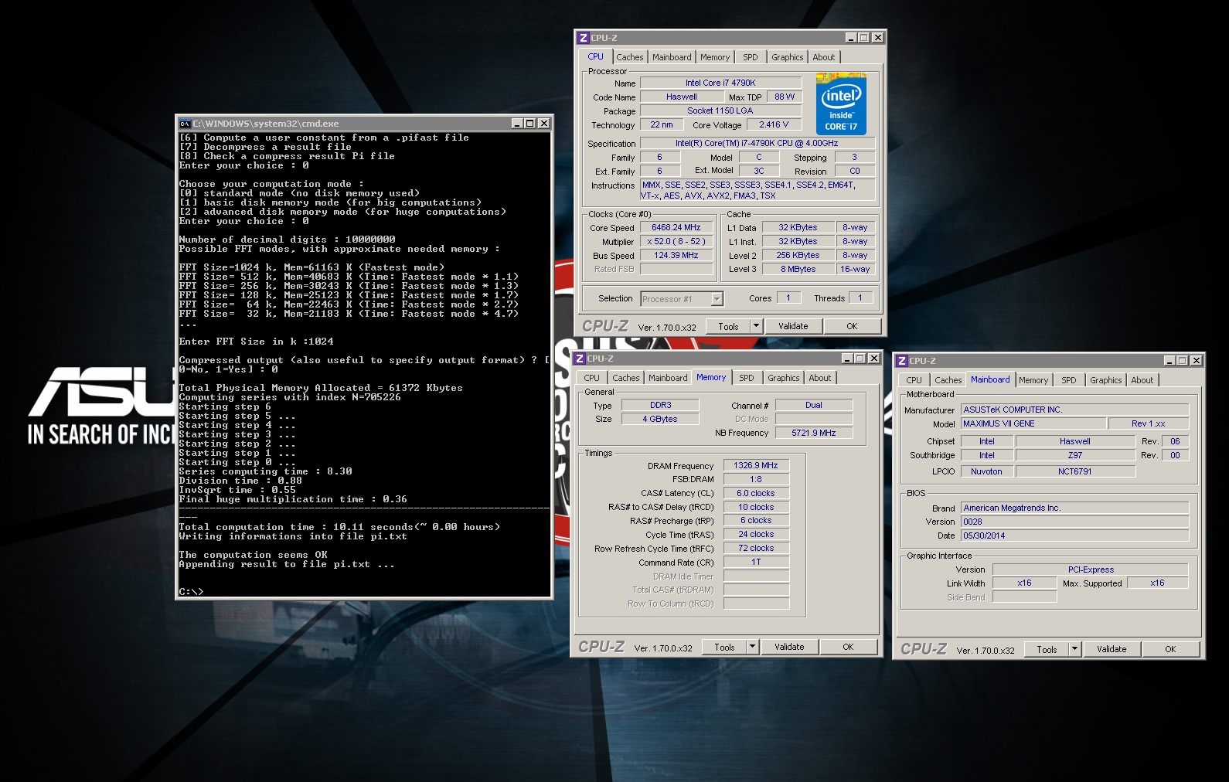Switch to the CPU tab in the Memory window
This screenshot has height=782, width=1229.
pos(591,378)
